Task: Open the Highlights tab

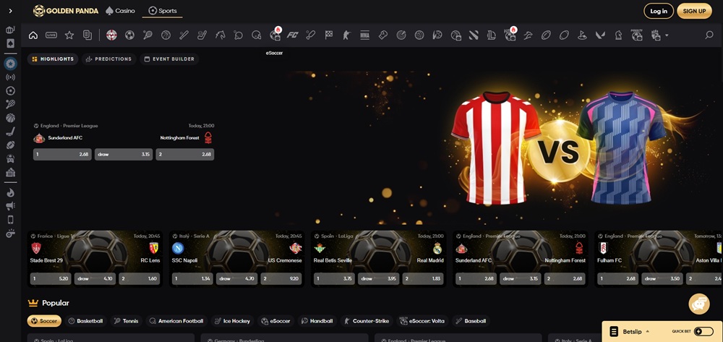Action: [53, 59]
